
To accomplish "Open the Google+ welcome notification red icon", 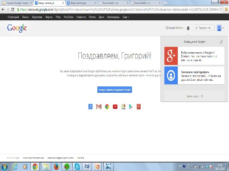I will pos(171,56).
